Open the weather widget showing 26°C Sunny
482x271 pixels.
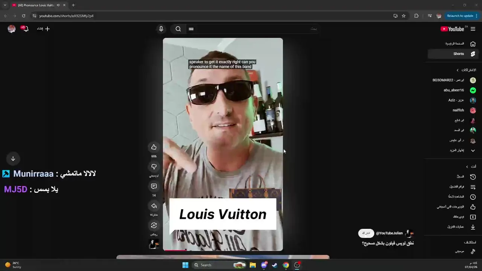[x=14, y=265]
